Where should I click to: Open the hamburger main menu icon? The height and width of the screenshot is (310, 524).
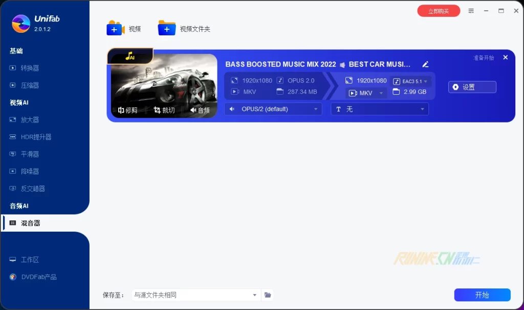471,11
